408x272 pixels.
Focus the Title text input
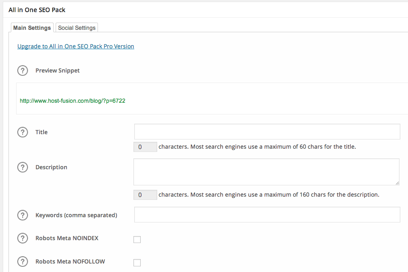coord(267,132)
